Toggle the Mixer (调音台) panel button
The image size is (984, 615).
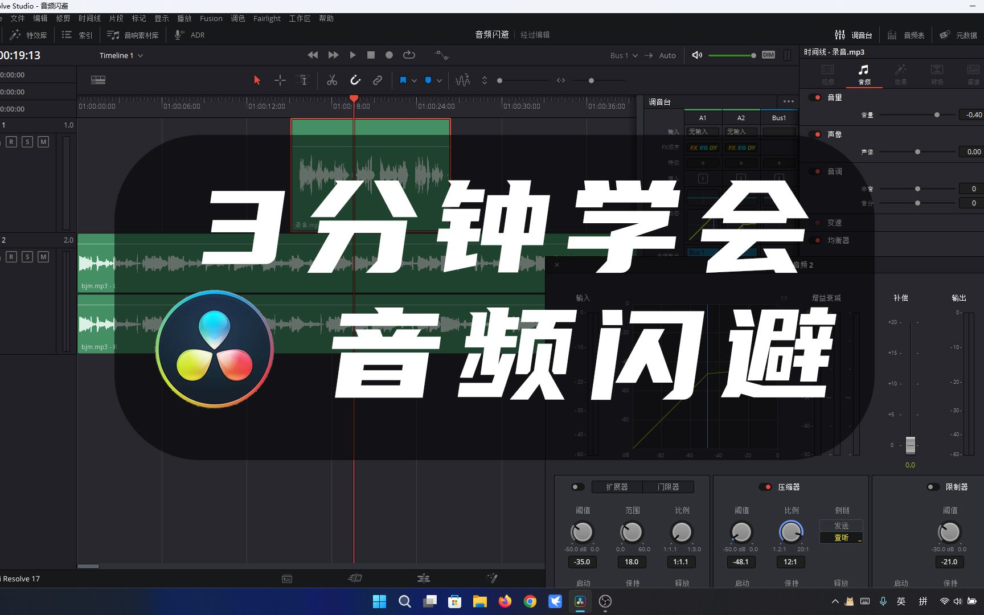point(853,35)
